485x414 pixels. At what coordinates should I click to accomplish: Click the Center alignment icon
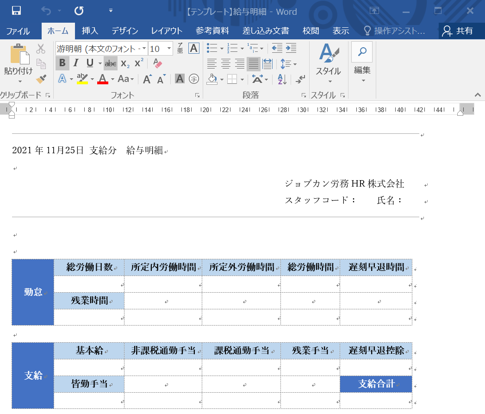point(226,64)
